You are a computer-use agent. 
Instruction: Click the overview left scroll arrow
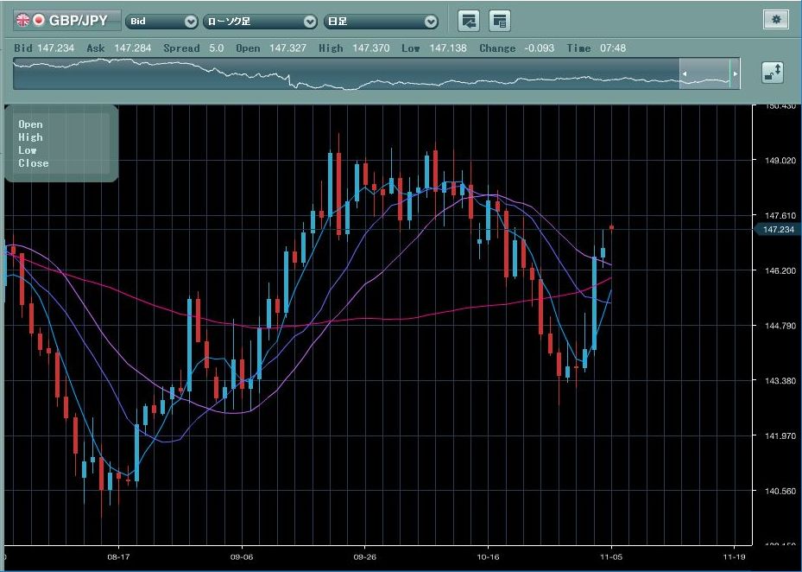point(685,73)
